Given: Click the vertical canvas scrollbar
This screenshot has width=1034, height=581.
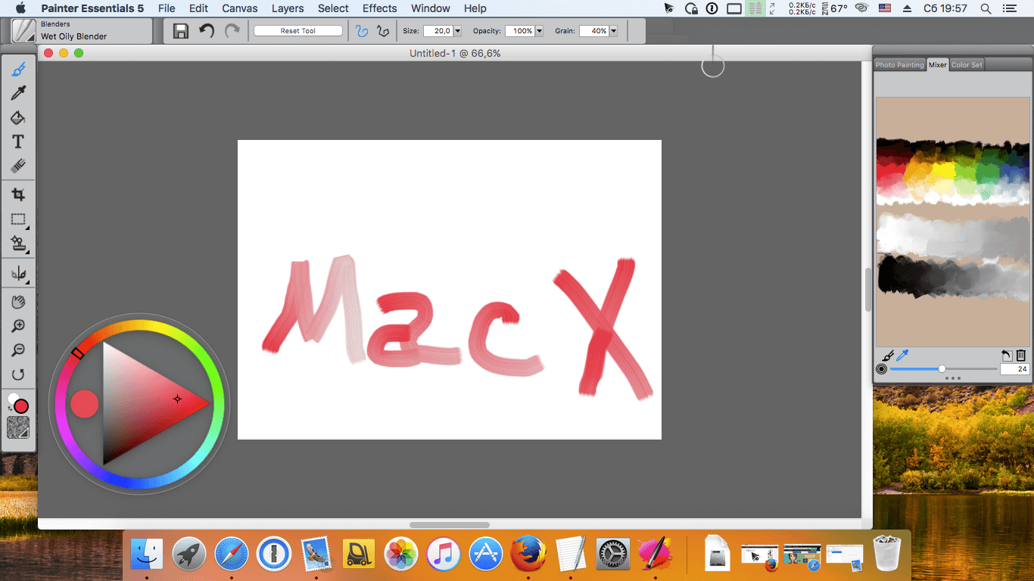Looking at the screenshot, I should click(x=868, y=290).
